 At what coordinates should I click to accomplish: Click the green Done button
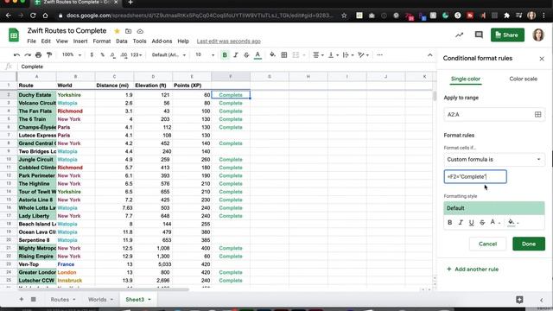(x=529, y=244)
